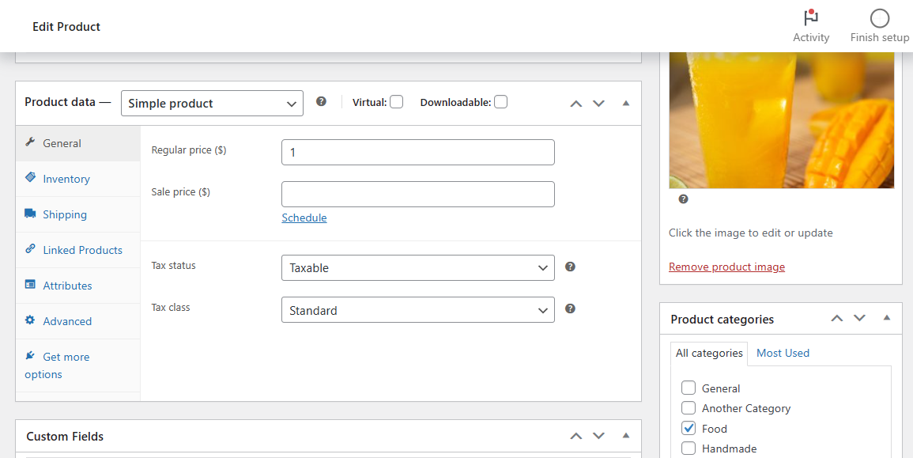Collapse the Product categories panel
The width and height of the screenshot is (913, 458).
pos(887,317)
